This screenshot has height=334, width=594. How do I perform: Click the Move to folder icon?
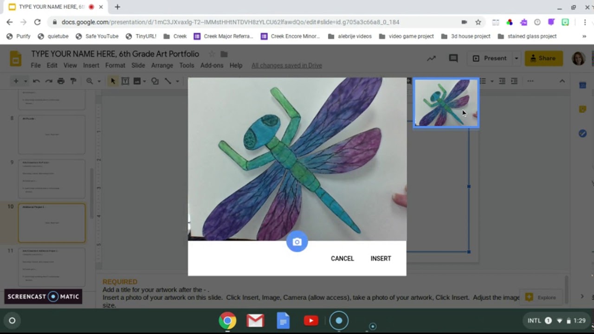pyautogui.click(x=224, y=54)
